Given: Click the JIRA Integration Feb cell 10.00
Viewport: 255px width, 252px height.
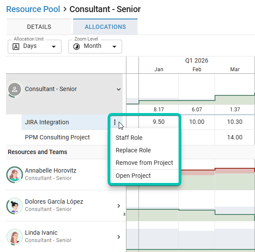Looking at the screenshot, I should point(197,122).
